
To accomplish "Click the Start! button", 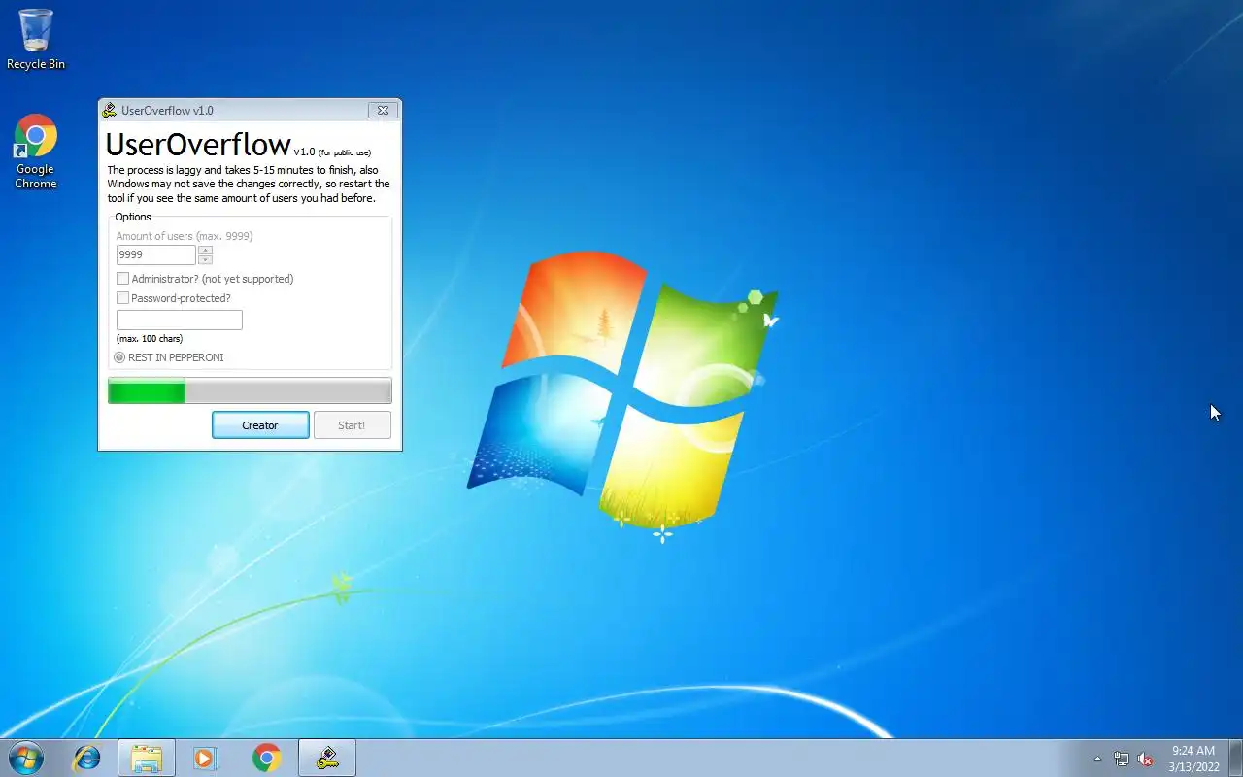I will 352,425.
